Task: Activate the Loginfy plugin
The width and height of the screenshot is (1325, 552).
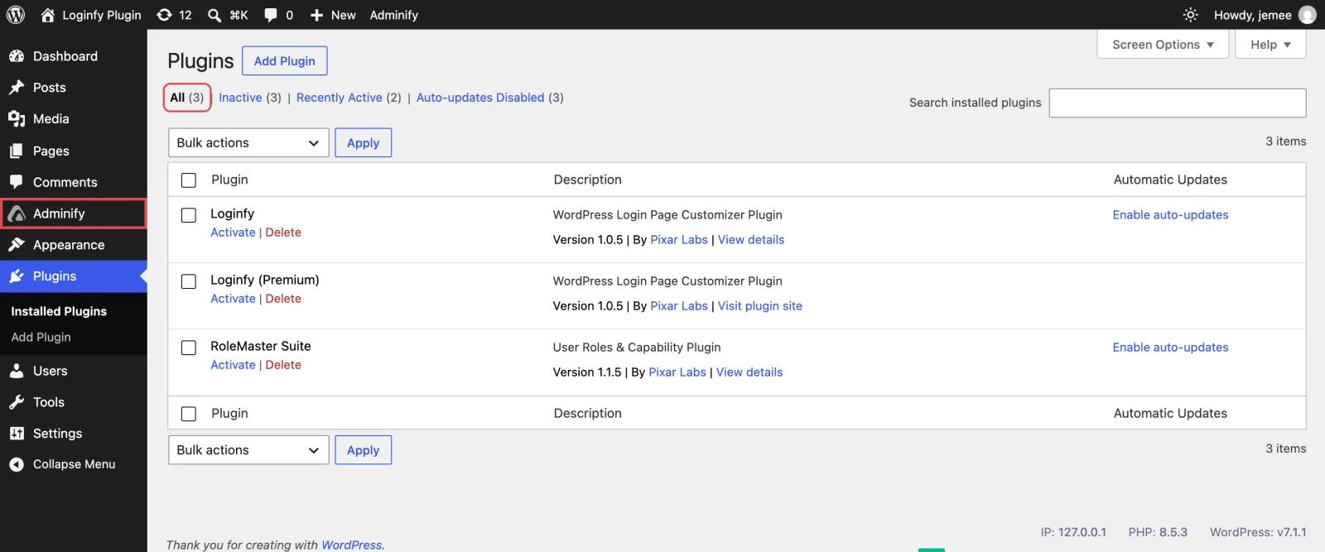Action: point(233,233)
